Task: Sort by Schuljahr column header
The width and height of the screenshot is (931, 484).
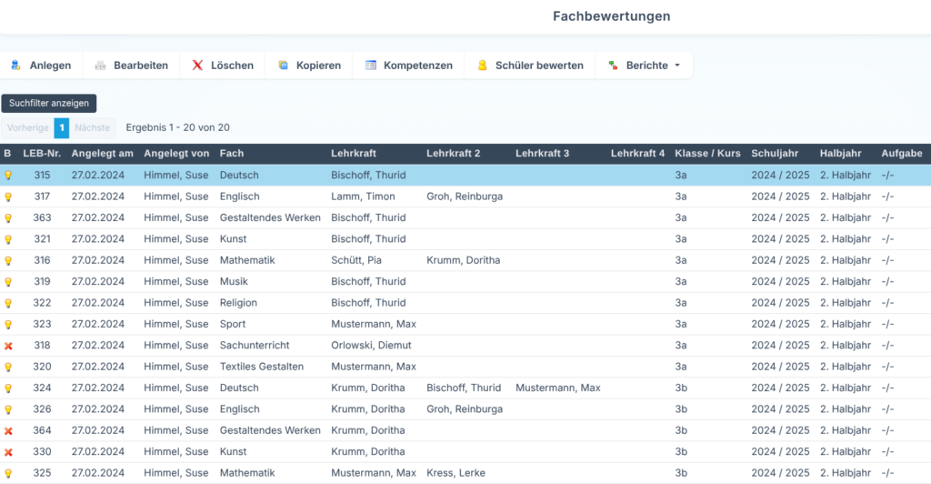Action: 775,153
